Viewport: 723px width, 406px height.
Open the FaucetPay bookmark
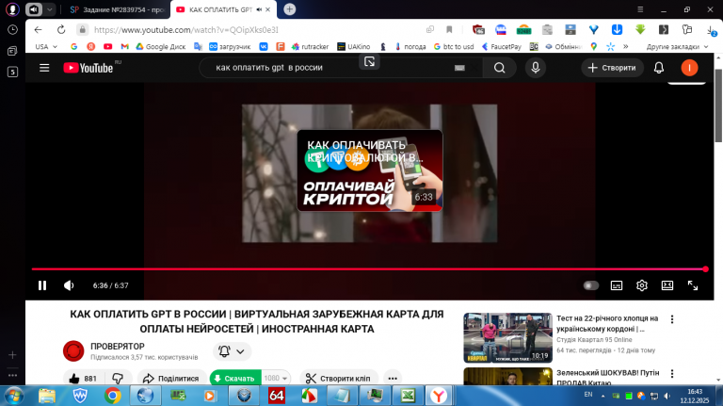tap(501, 46)
